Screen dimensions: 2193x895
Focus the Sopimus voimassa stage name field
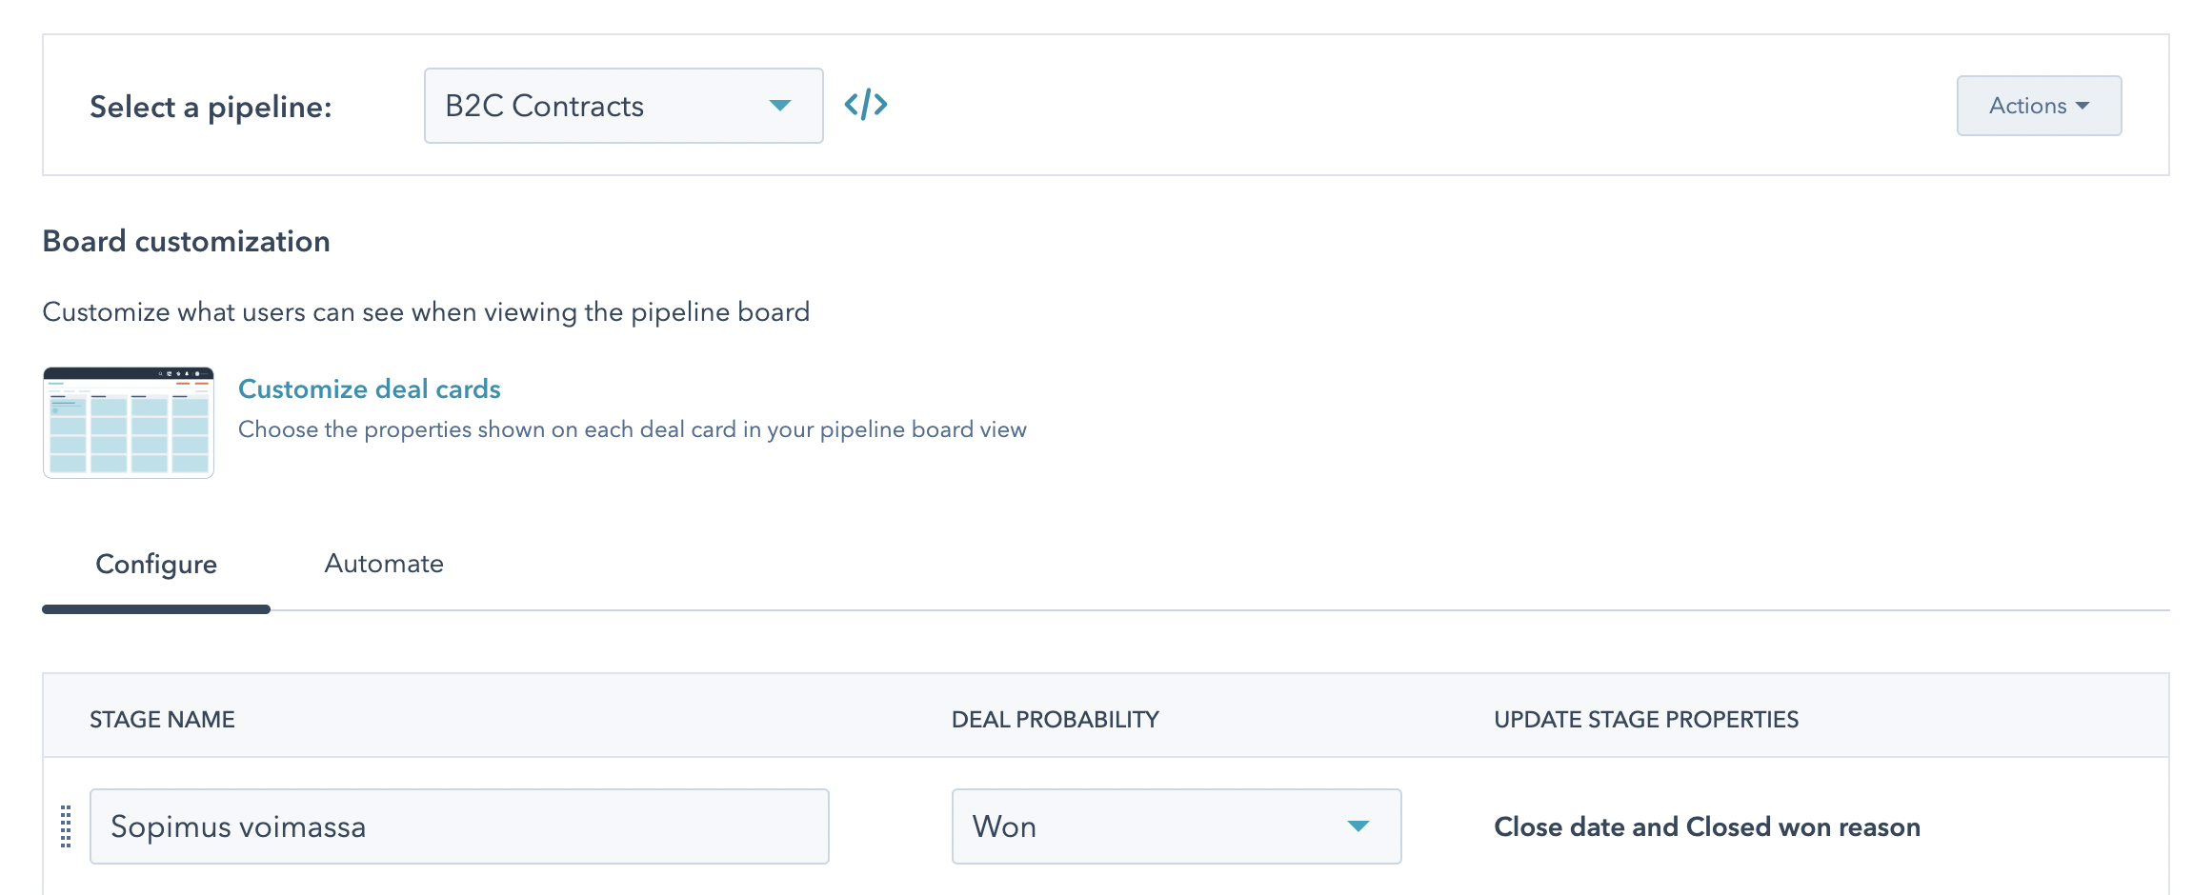pyautogui.click(x=459, y=826)
